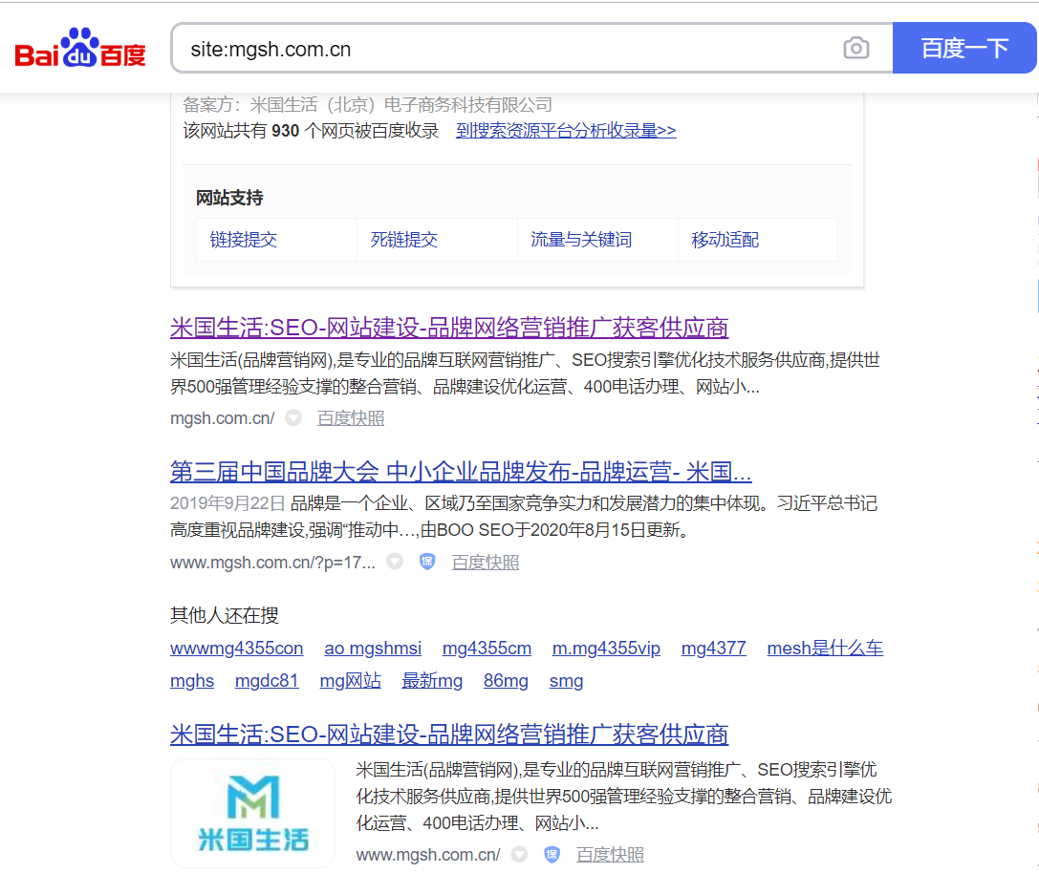This screenshot has width=1039, height=873.
Task: Search related term wwwmg4355con
Action: pyautogui.click(x=236, y=649)
